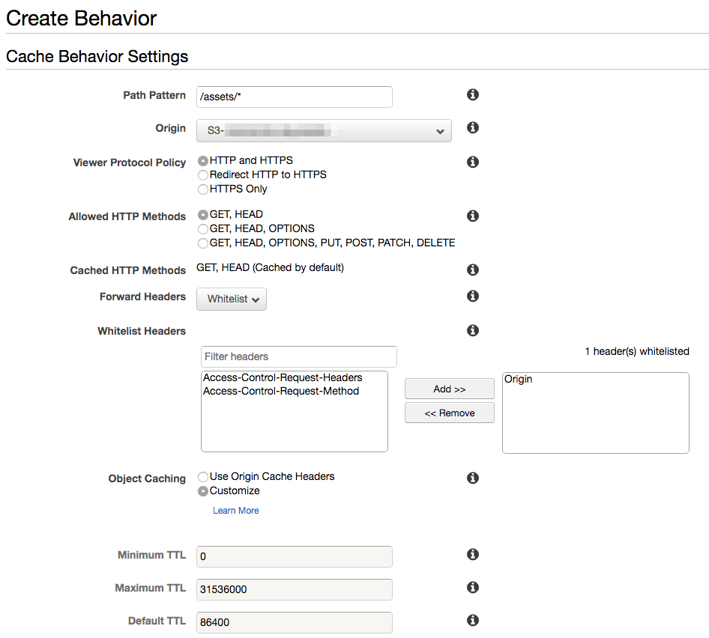Viewport: 709px width, 638px height.
Task: Click the info icon beside Path Pattern
Action: tap(473, 95)
